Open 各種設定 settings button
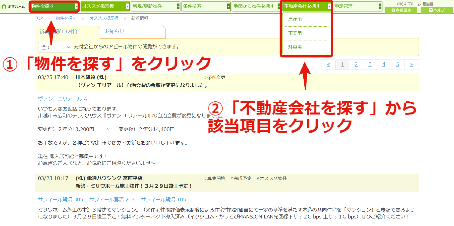Image resolution: width=454 pixels, height=226 pixels. 401,10
